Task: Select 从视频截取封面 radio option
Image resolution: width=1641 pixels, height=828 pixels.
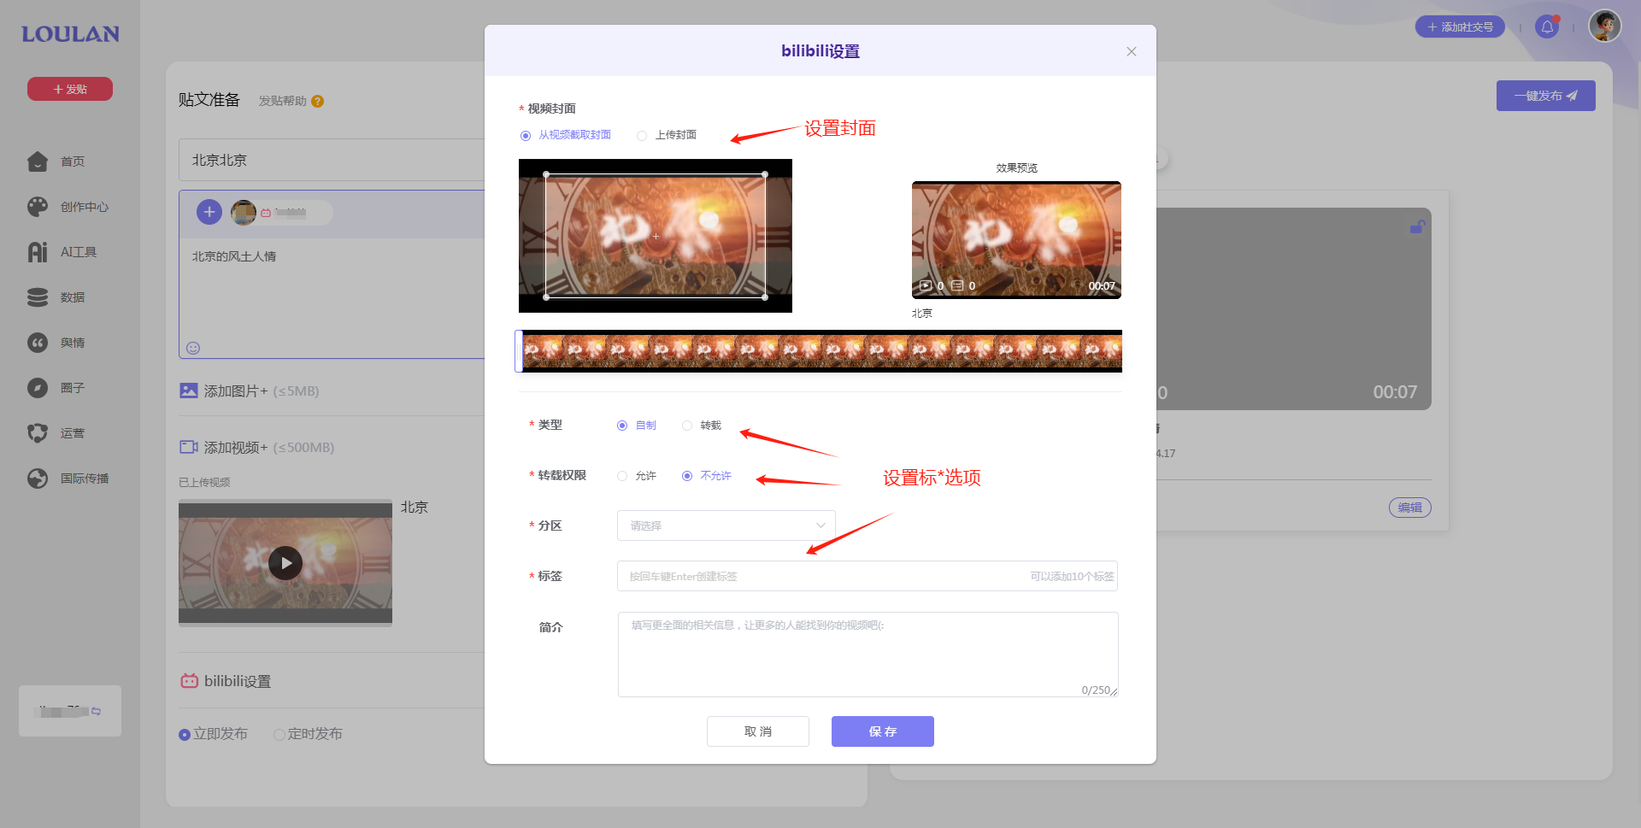Action: pos(565,135)
